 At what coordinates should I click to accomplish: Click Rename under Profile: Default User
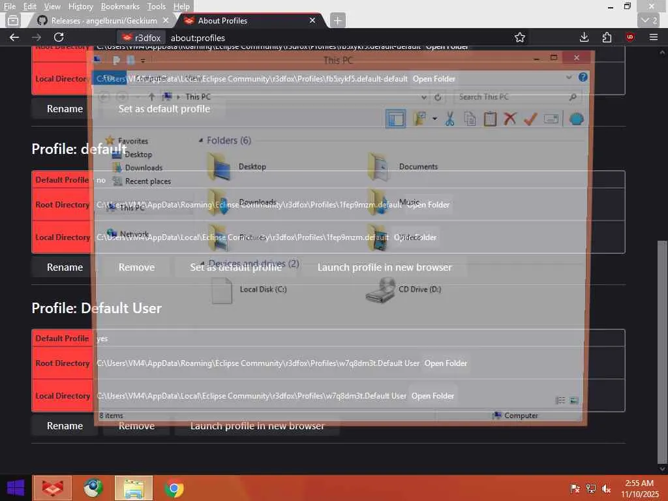(65, 425)
